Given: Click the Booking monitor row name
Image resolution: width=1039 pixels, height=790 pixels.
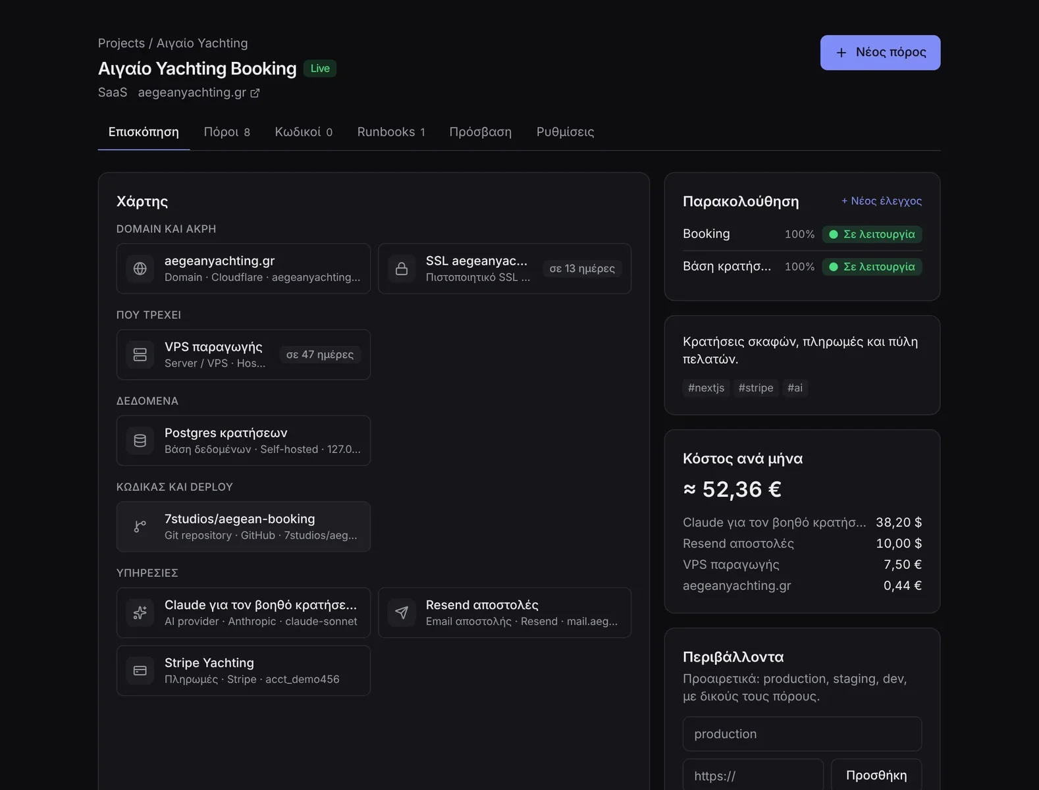Looking at the screenshot, I should click(x=706, y=234).
